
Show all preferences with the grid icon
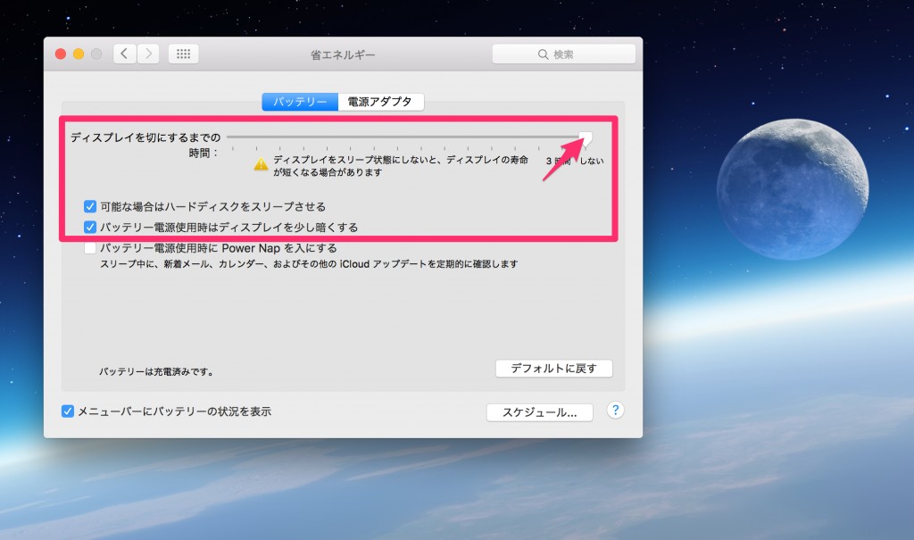coord(183,54)
